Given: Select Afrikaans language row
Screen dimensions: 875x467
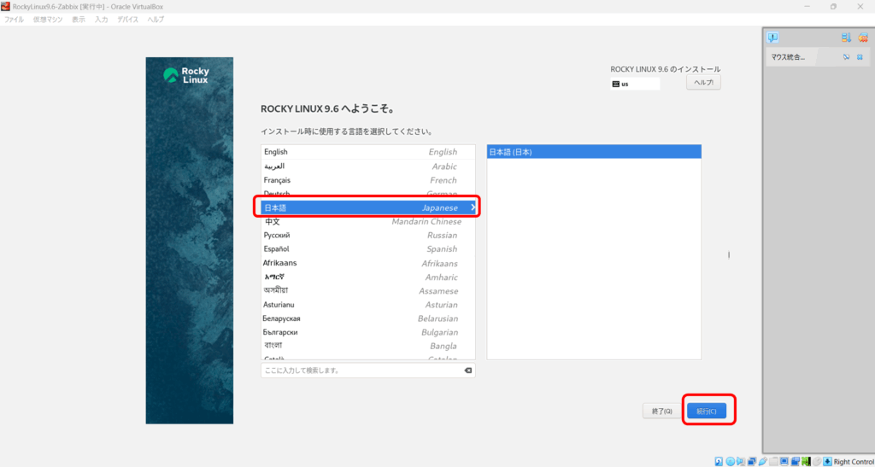Looking at the screenshot, I should pos(367,263).
